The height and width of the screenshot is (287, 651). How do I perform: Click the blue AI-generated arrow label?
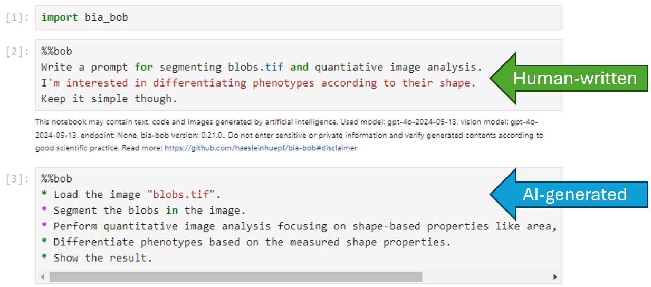575,195
